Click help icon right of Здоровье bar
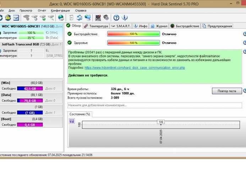Screen dimensions: 246x185 (245, 43)
